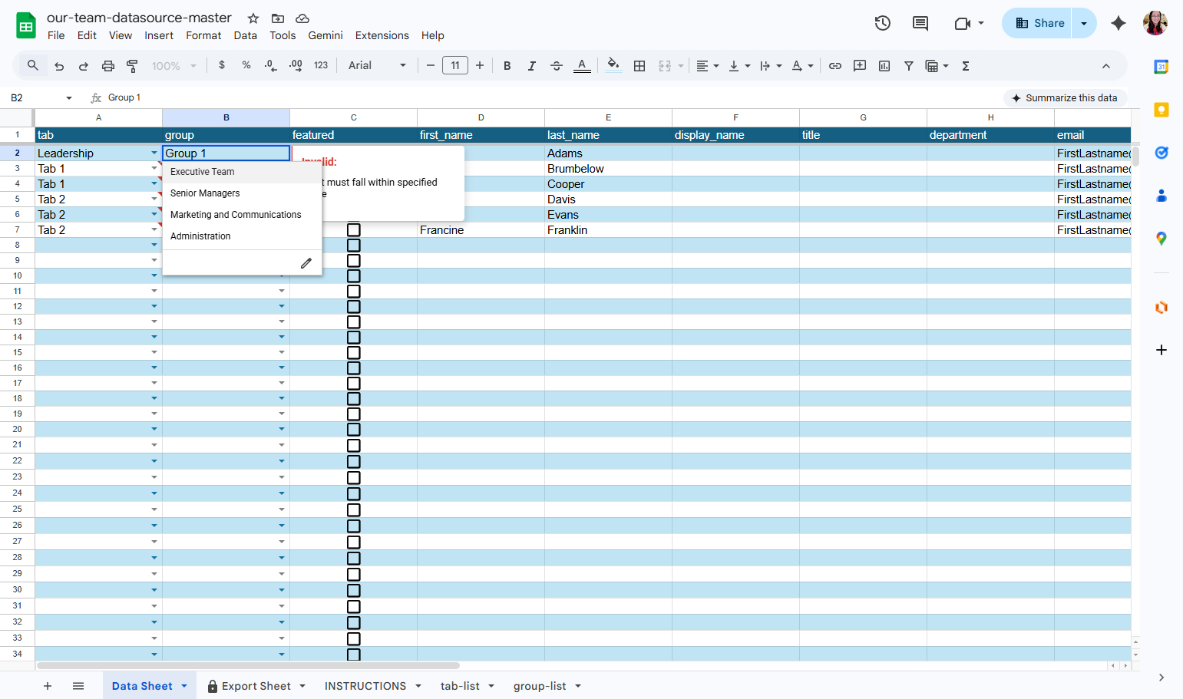Print the spreadsheet via printer icon
The image size is (1183, 699).
(108, 66)
